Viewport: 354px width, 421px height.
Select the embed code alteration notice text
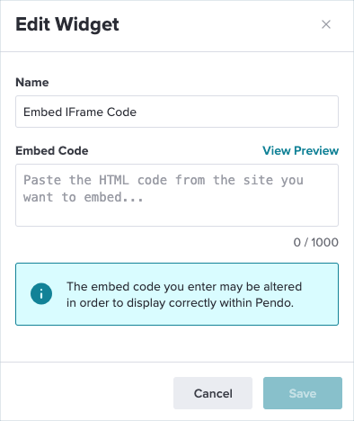click(x=184, y=294)
